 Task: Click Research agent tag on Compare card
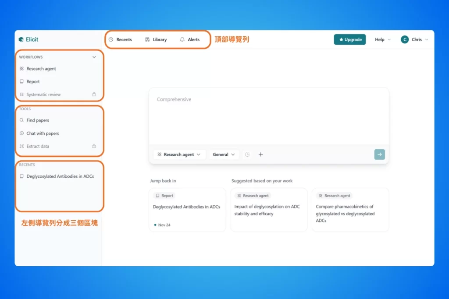pos(335,196)
